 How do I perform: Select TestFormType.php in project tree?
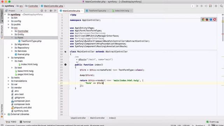pyautogui.click(x=30, y=41)
